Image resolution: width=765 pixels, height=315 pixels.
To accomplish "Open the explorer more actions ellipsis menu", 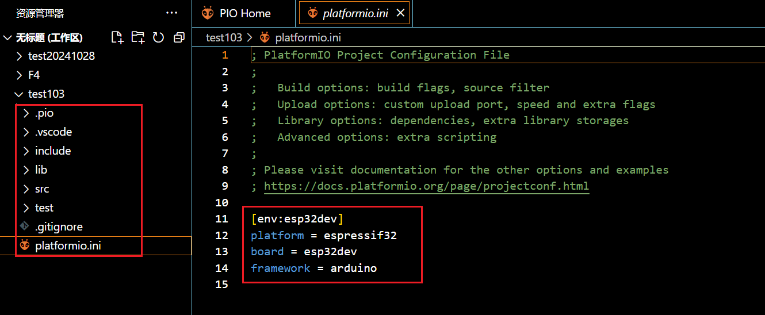I will (171, 13).
